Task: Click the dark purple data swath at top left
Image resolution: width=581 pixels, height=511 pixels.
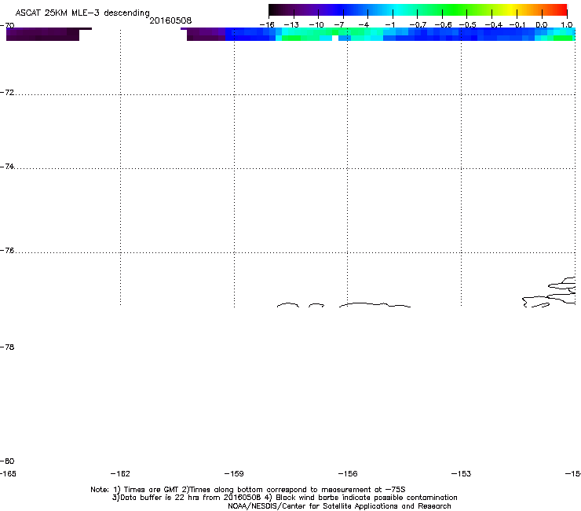Action: (x=42, y=35)
